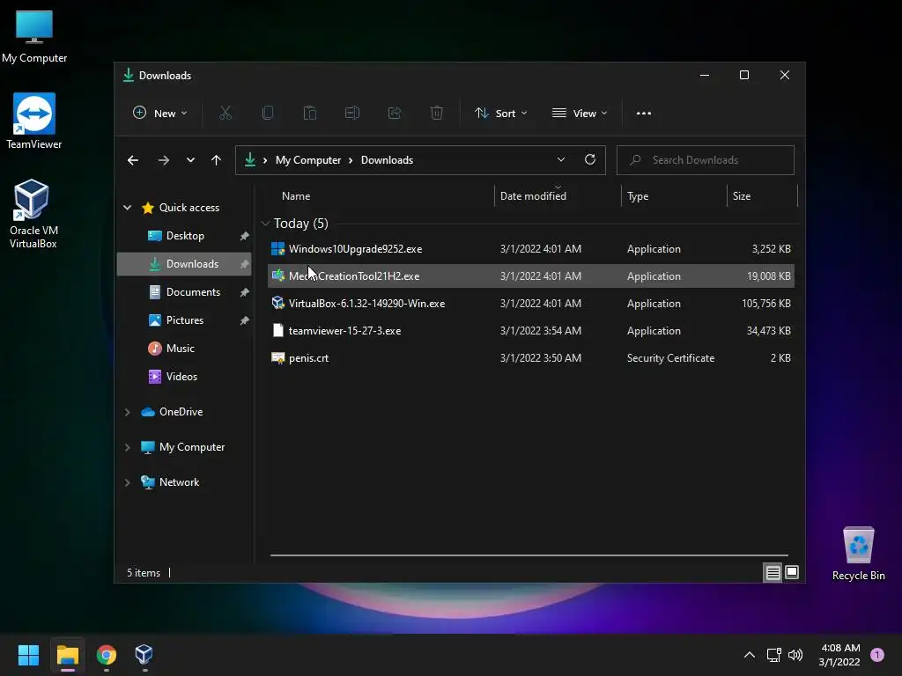Click the Delete trash icon in toolbar
The height and width of the screenshot is (676, 902).
pos(437,114)
